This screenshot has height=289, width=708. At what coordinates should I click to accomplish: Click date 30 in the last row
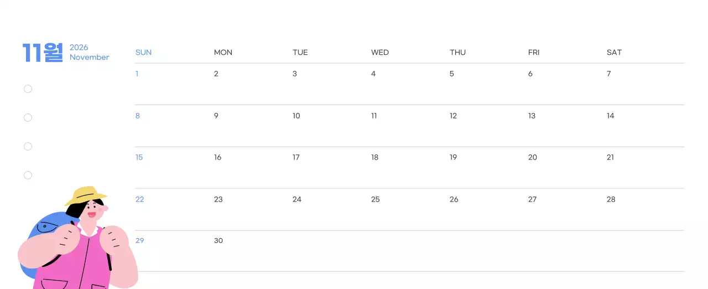(x=218, y=241)
